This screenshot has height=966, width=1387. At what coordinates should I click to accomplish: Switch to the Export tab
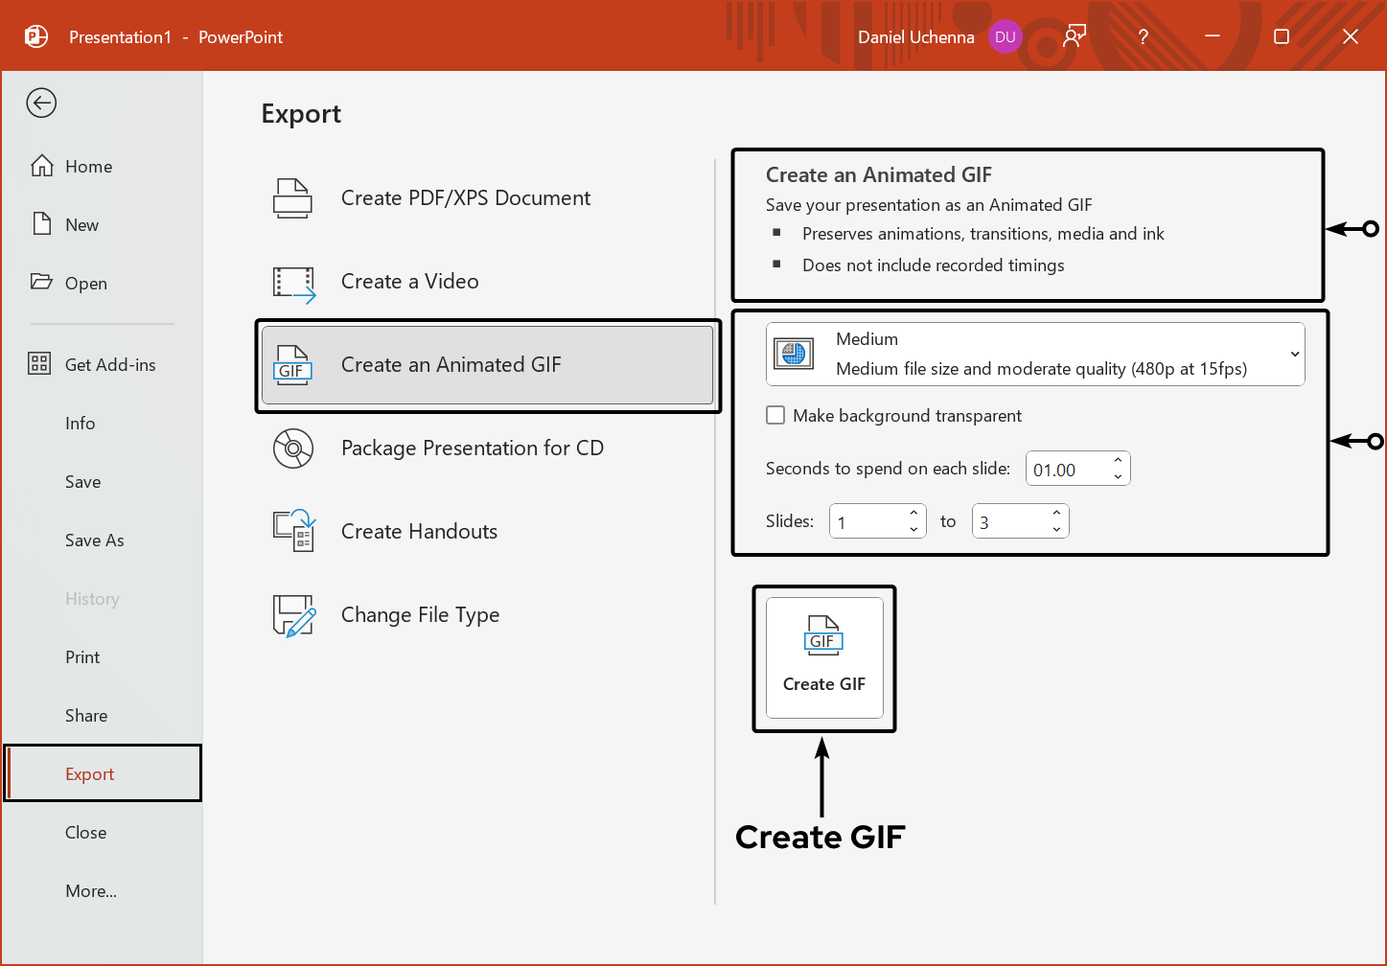coord(89,772)
